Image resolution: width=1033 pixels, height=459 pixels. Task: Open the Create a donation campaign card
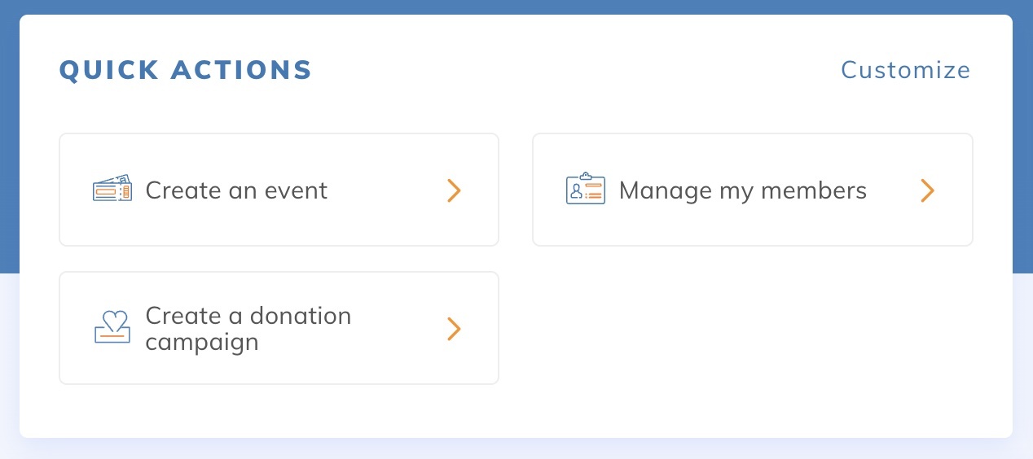(279, 328)
